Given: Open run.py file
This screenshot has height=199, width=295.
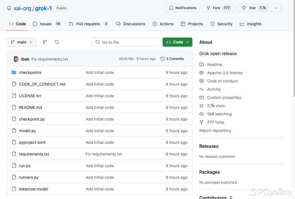Looking at the screenshot, I should point(24,166).
